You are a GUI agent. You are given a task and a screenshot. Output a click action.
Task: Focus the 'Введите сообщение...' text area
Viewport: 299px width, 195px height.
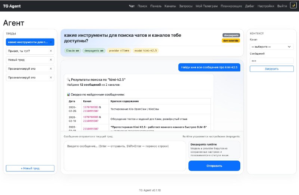click(x=125, y=156)
